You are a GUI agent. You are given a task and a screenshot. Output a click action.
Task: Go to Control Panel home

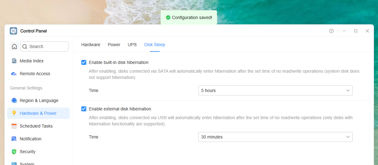(x=14, y=46)
